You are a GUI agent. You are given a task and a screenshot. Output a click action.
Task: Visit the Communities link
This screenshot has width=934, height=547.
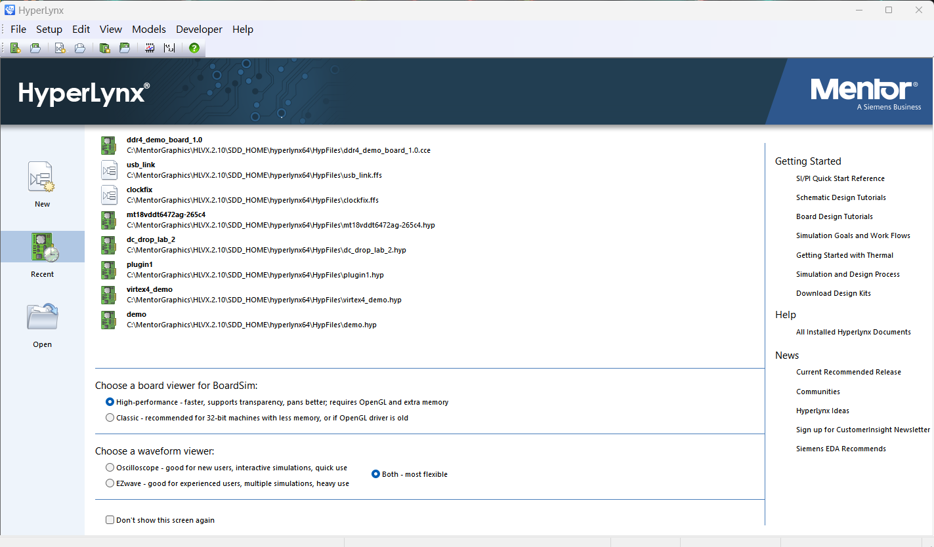[x=818, y=392]
